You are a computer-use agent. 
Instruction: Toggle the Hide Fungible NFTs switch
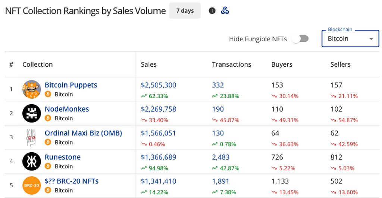[x=300, y=39]
